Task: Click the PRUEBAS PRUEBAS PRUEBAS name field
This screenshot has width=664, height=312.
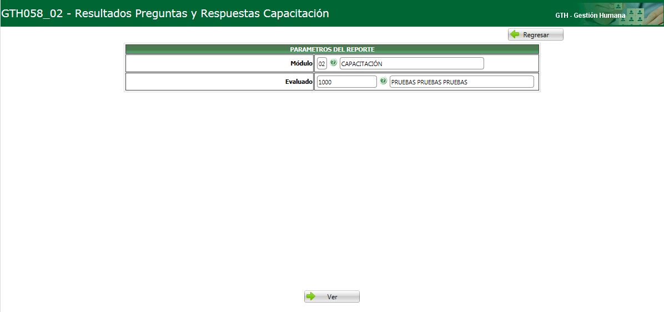Action: [461, 82]
